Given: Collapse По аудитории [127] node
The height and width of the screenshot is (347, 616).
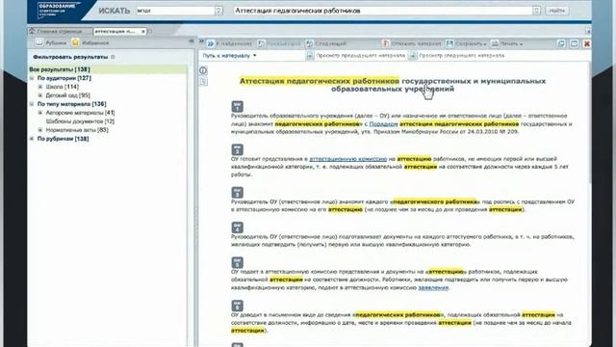Looking at the screenshot, I should tap(32, 78).
